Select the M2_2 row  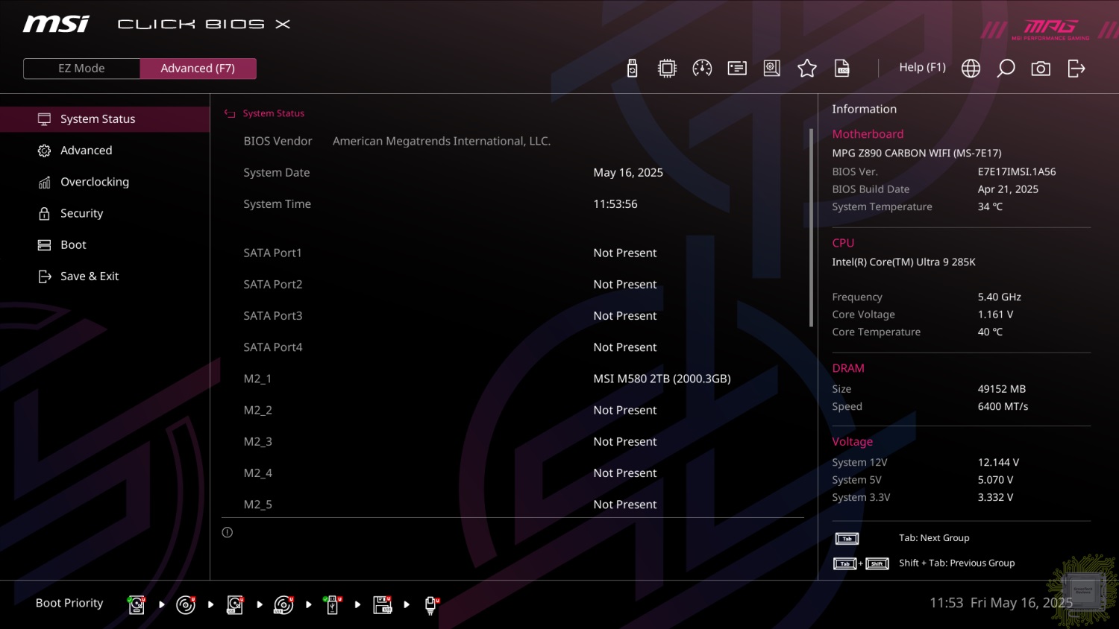[x=513, y=410]
